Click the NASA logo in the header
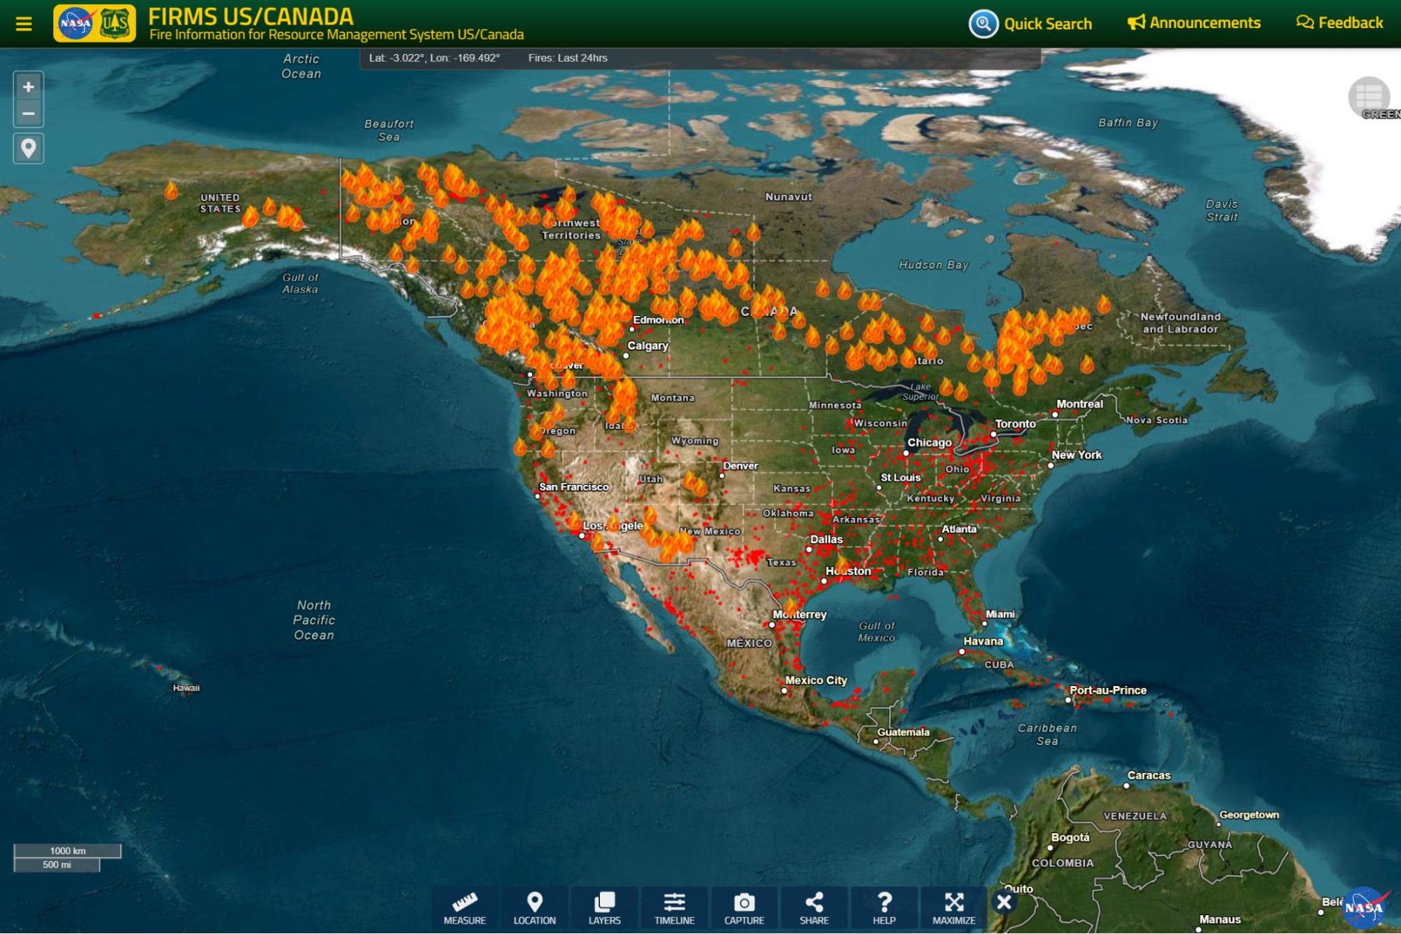The width and height of the screenshot is (1401, 934). (x=75, y=24)
